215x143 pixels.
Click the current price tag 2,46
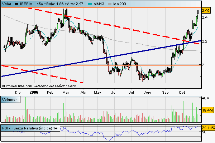point(206,10)
